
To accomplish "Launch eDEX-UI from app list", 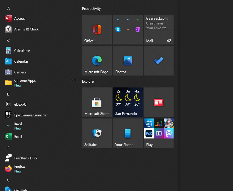I will click(x=39, y=104).
